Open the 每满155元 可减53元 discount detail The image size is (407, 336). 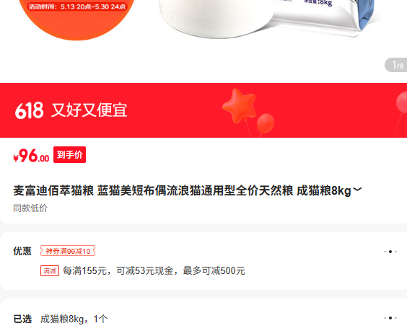(x=154, y=271)
